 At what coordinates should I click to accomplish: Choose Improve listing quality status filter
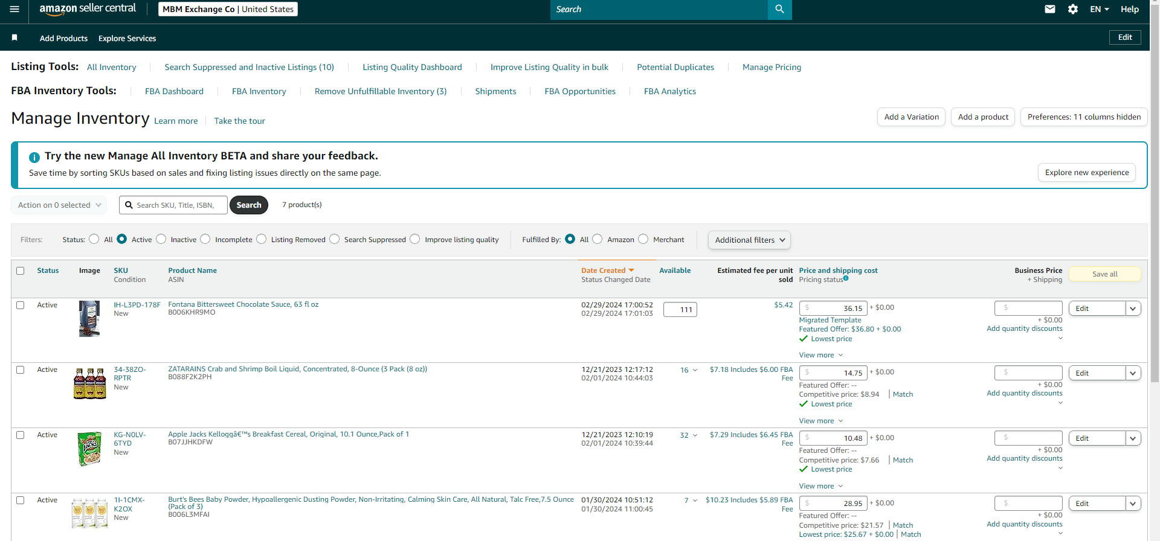[415, 239]
